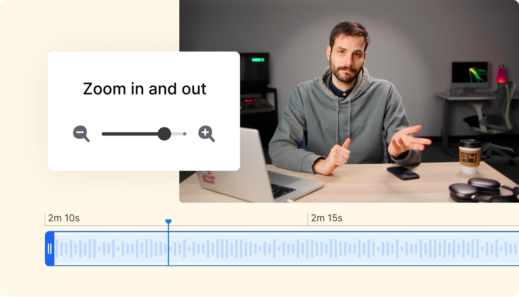Click the blue playhead marker on the timeline
Image resolution: width=519 pixels, height=297 pixels.
pos(168,222)
